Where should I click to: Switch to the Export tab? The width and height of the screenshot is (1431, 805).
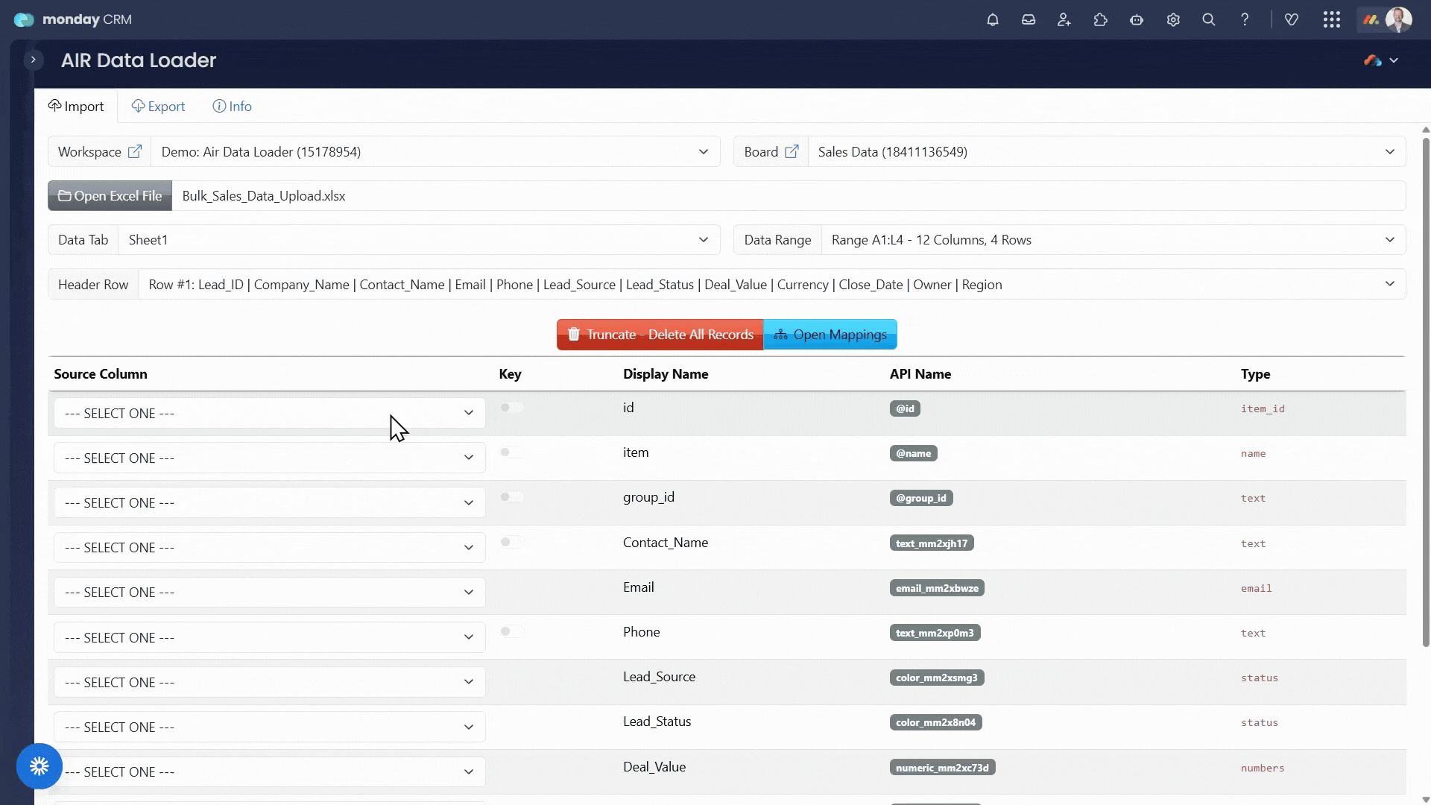158,106
